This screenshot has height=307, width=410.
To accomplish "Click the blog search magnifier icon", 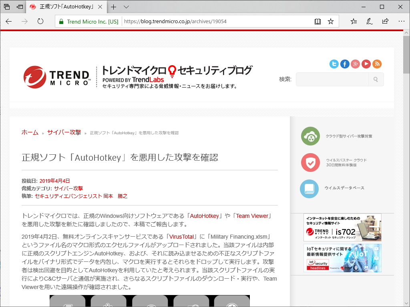I will (376, 79).
